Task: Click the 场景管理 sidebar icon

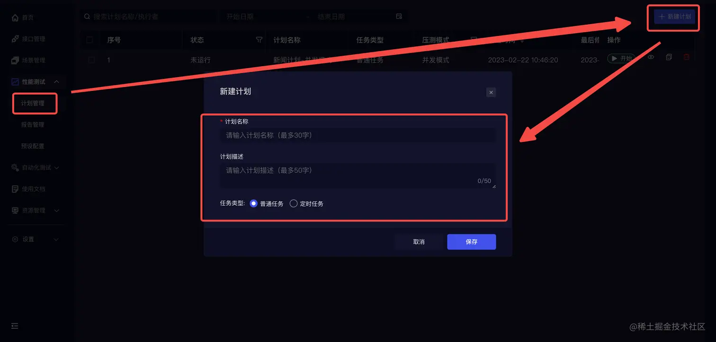Action: click(x=15, y=60)
